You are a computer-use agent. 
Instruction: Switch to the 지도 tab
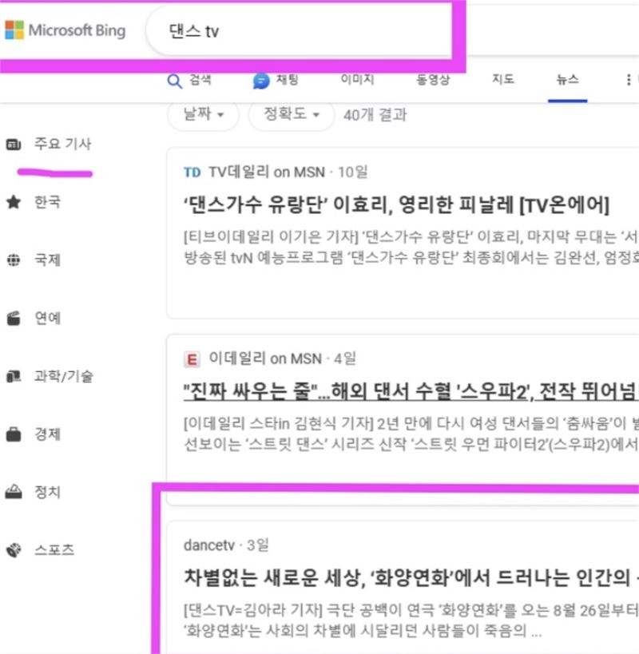tap(502, 79)
